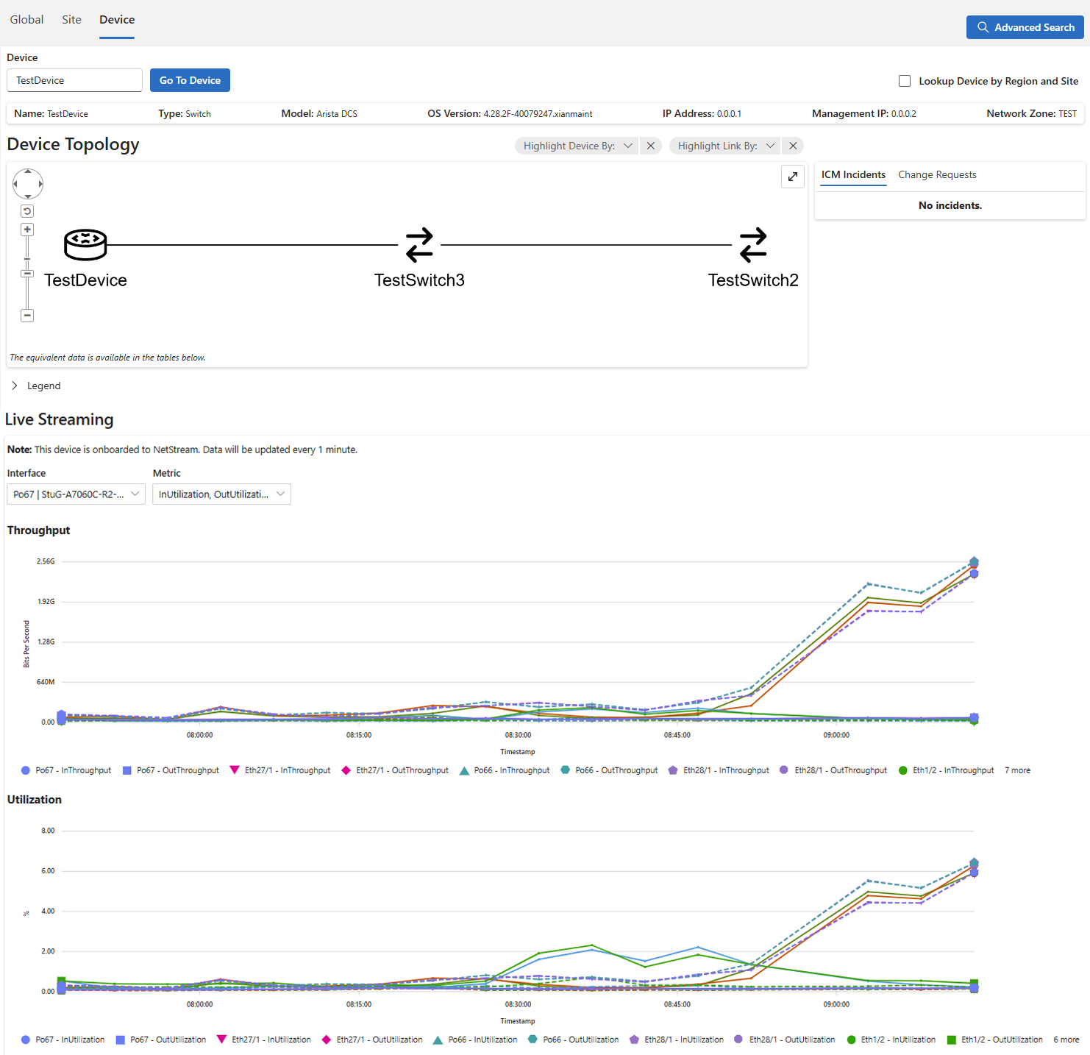
Task: Toggle Eth1/2 - OutUtilization series visibility
Action: point(994,1040)
